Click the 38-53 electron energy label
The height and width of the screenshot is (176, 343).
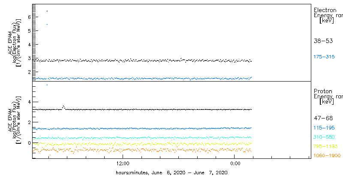[x=323, y=41]
